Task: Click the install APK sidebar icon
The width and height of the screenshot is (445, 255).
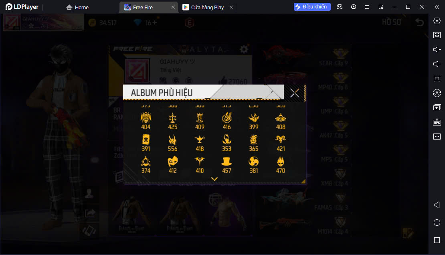Action: pos(437,122)
